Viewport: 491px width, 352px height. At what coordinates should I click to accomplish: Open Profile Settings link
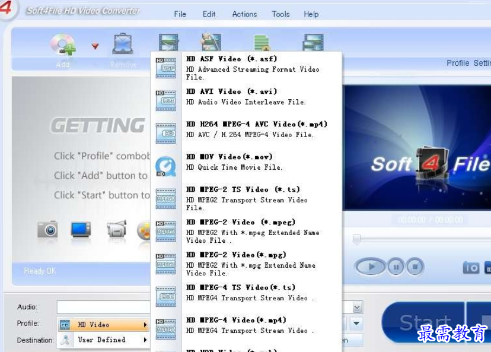click(468, 63)
